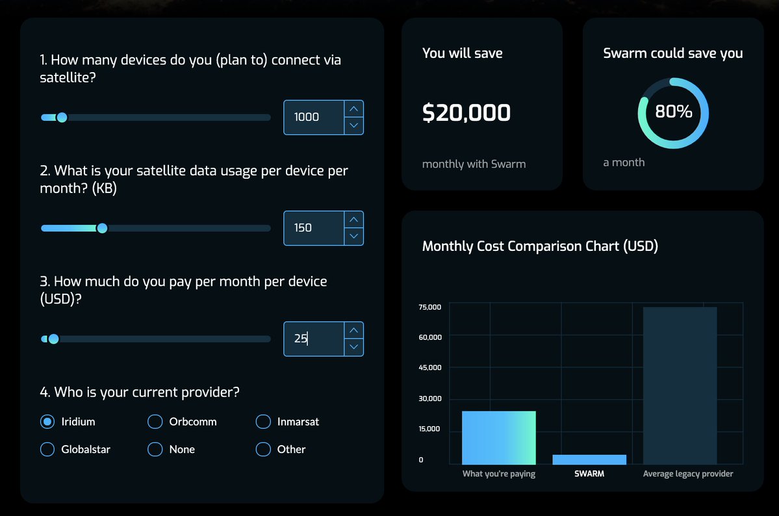The height and width of the screenshot is (516, 779).
Task: Click the 'What you're paying' chart bar
Action: (499, 437)
